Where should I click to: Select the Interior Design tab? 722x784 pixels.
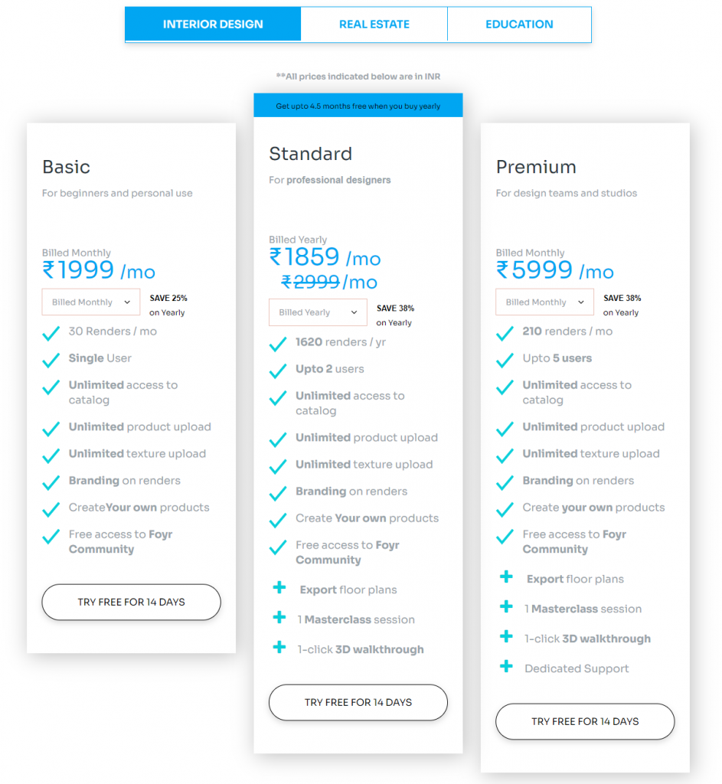coord(213,24)
